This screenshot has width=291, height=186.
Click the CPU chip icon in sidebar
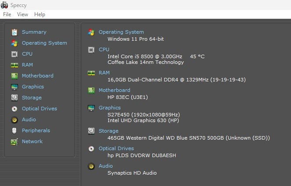coord(14,54)
